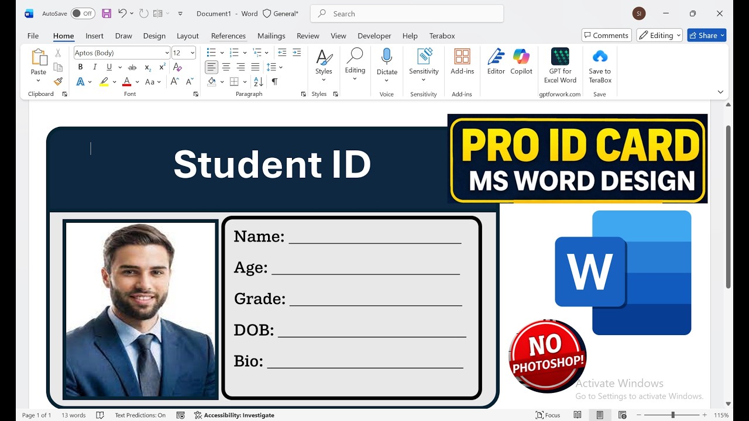Click the Borders grid icon

pos(234,82)
